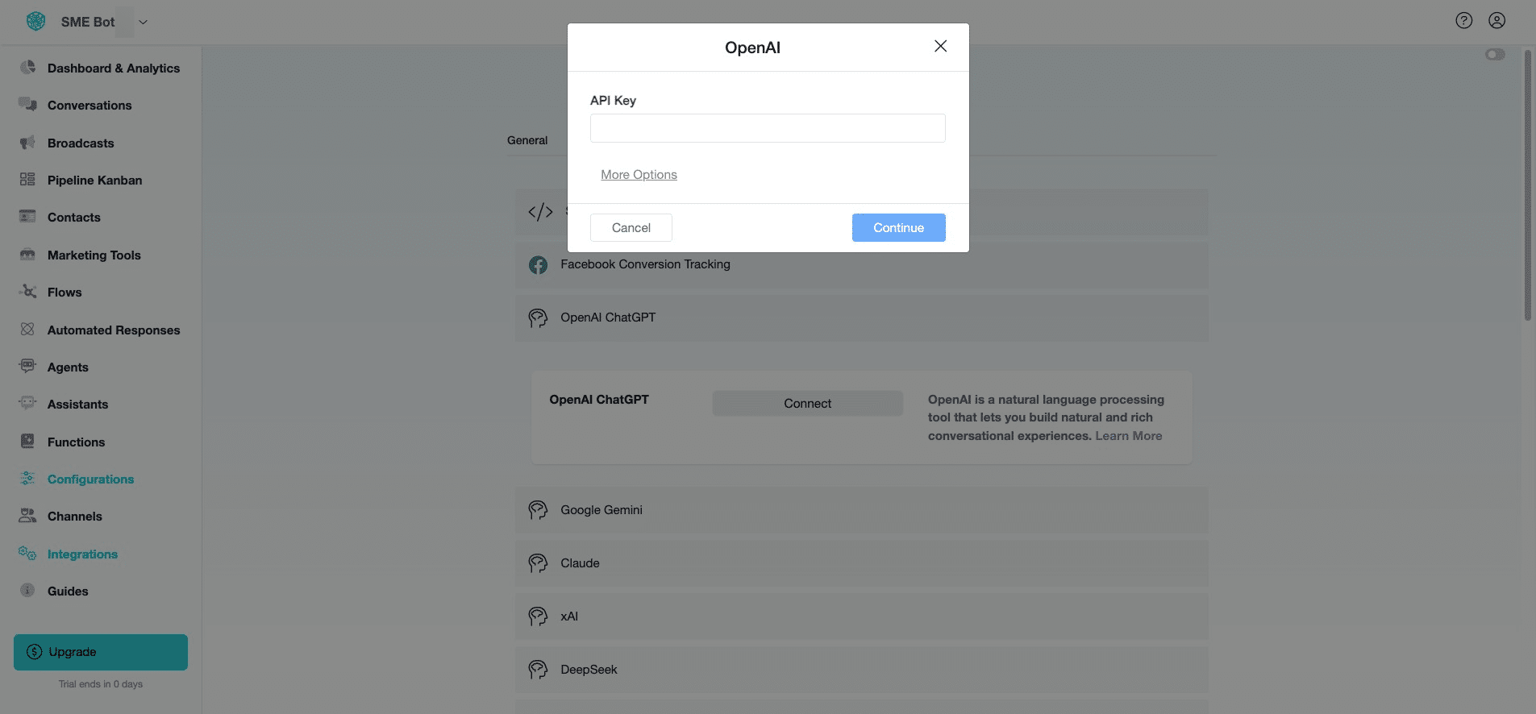Open Automated Responses page

pos(114,330)
